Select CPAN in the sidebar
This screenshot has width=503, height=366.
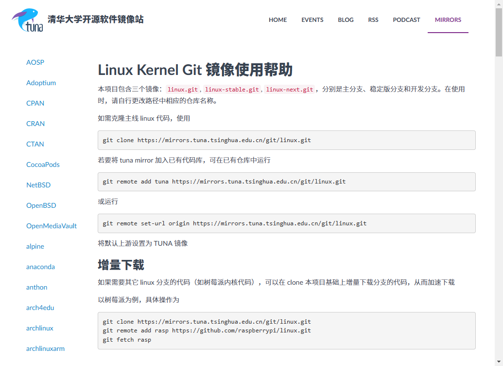(x=35, y=103)
